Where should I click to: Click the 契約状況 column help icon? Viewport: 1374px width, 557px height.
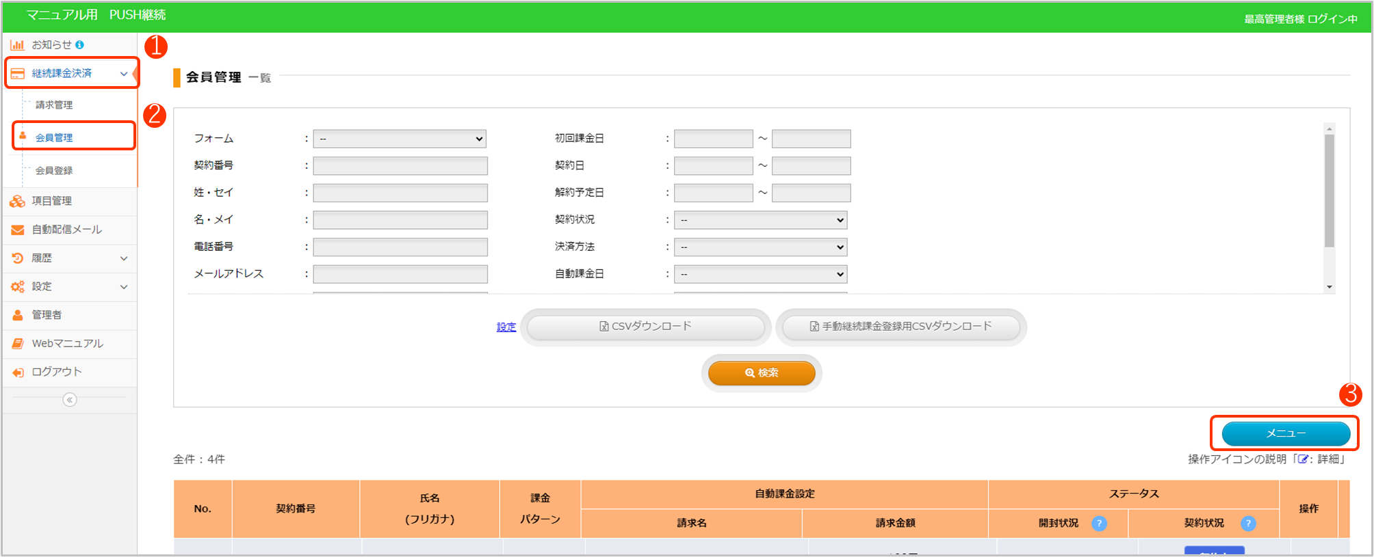1248,524
